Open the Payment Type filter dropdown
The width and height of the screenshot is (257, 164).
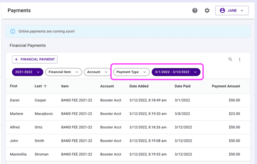click(132, 72)
